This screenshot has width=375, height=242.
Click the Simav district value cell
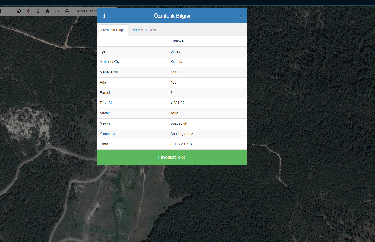pos(175,51)
